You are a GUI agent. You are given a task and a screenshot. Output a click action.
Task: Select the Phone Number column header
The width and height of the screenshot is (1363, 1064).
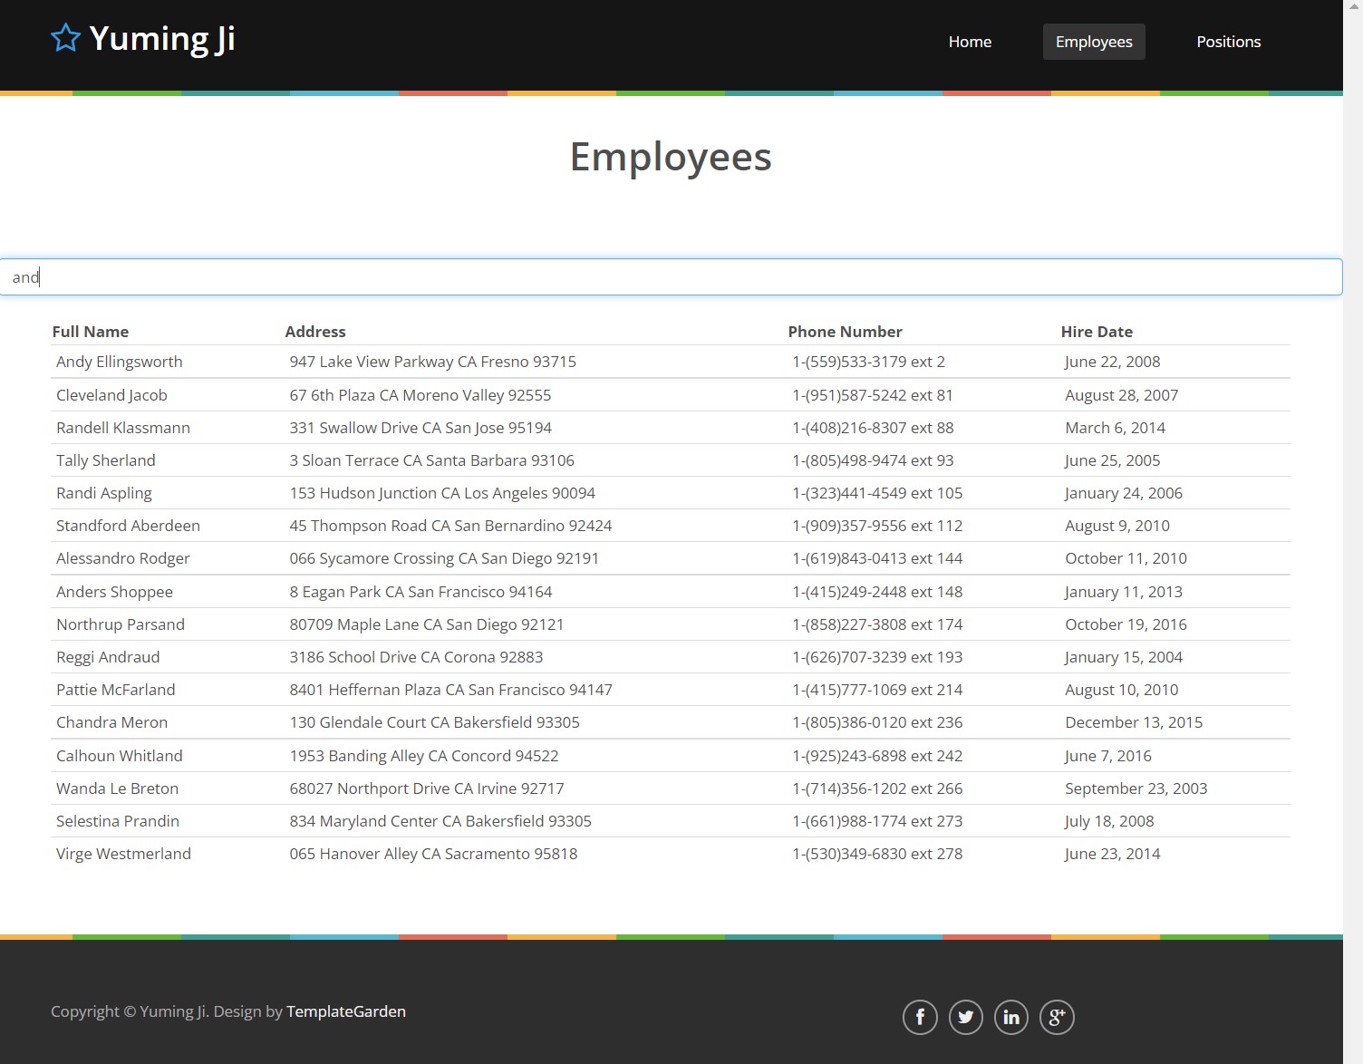(845, 331)
